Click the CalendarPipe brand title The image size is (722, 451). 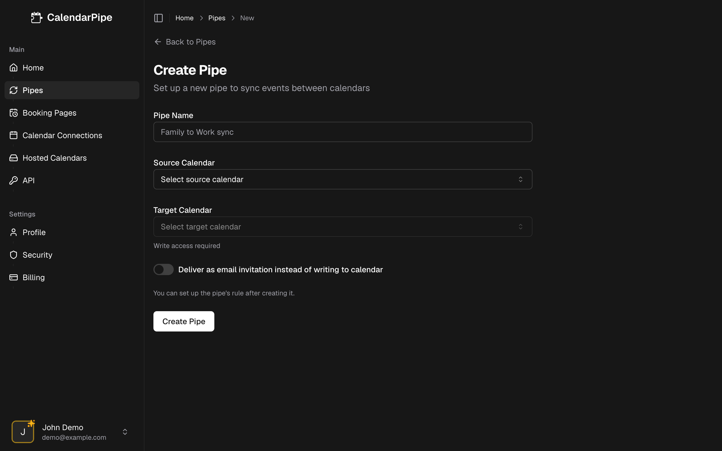tap(80, 17)
